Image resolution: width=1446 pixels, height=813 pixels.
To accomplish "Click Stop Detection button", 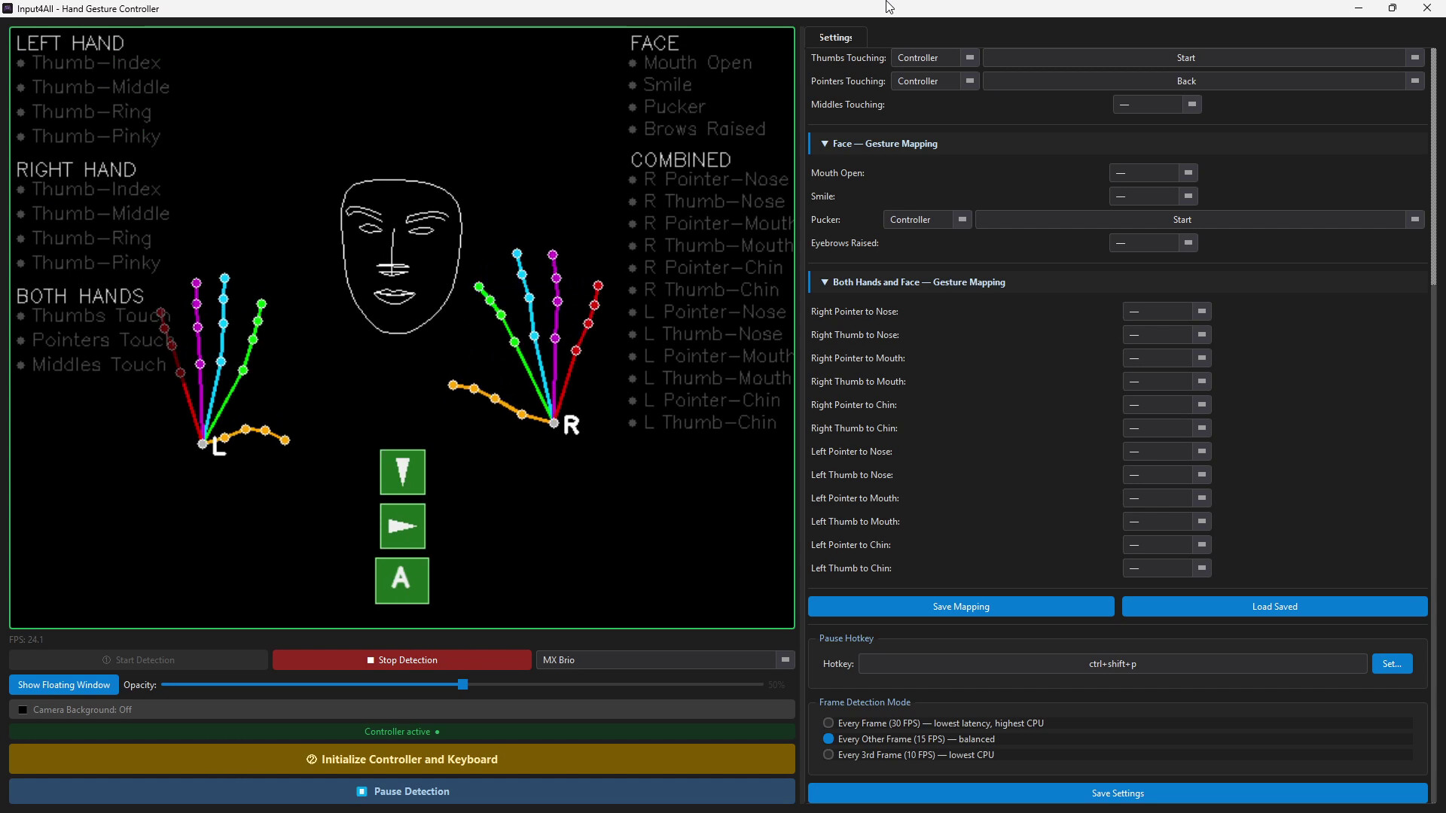I will [401, 660].
